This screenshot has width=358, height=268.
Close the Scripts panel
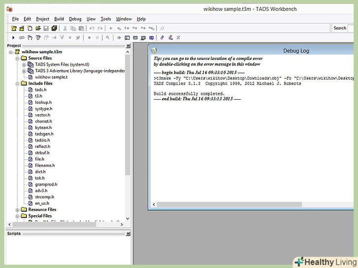[128, 234]
